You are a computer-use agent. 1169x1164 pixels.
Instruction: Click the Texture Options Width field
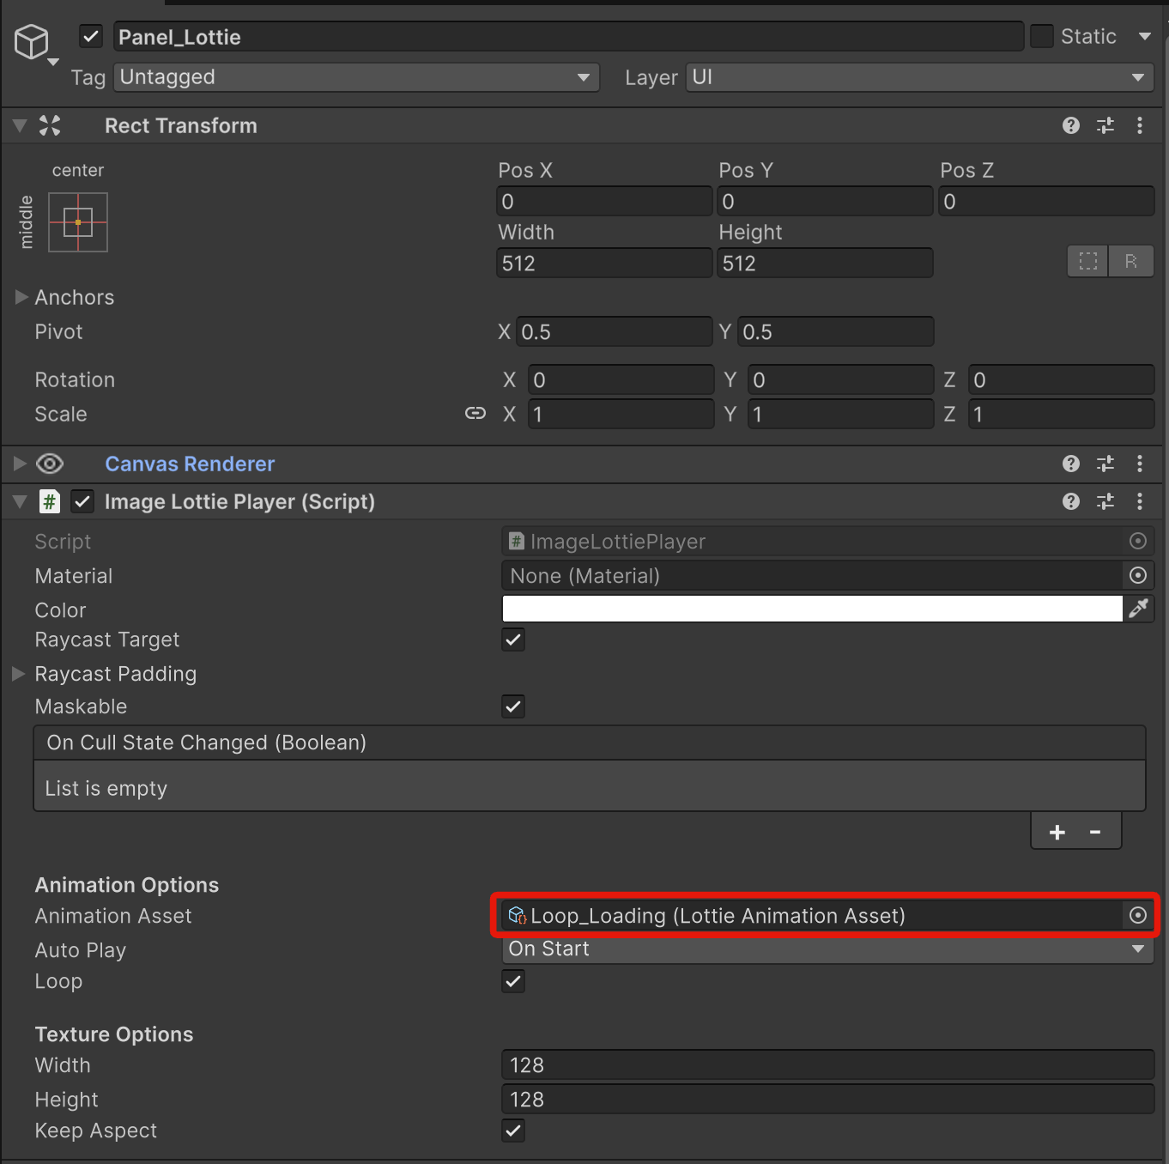coord(827,1065)
